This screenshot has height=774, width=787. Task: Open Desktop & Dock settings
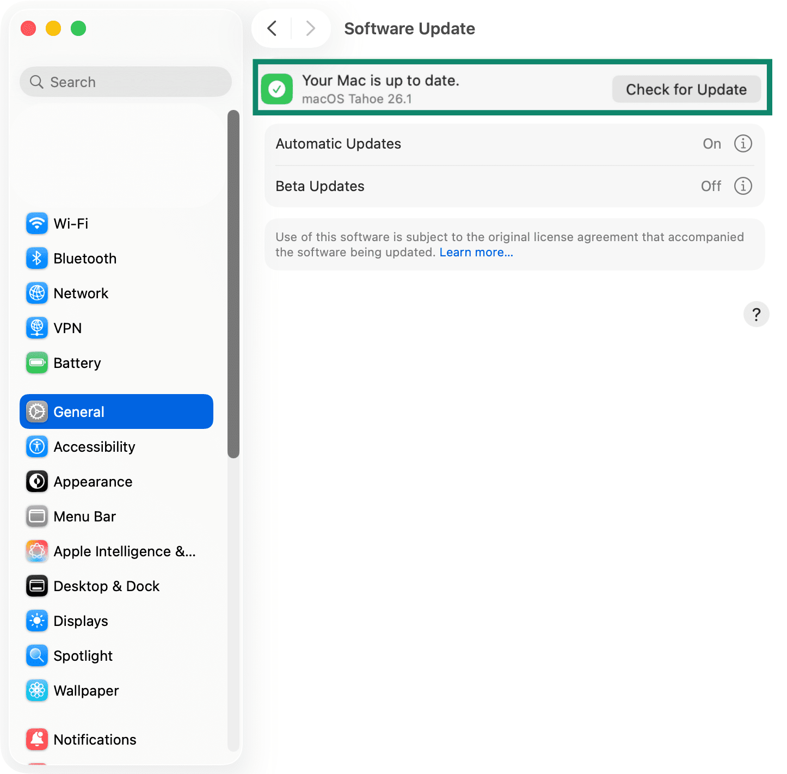(107, 586)
